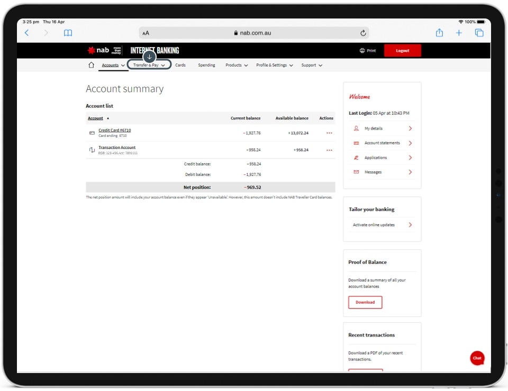Screen dimensions: 508x391
Task: Click the red Chat bubble
Action: (x=477, y=358)
